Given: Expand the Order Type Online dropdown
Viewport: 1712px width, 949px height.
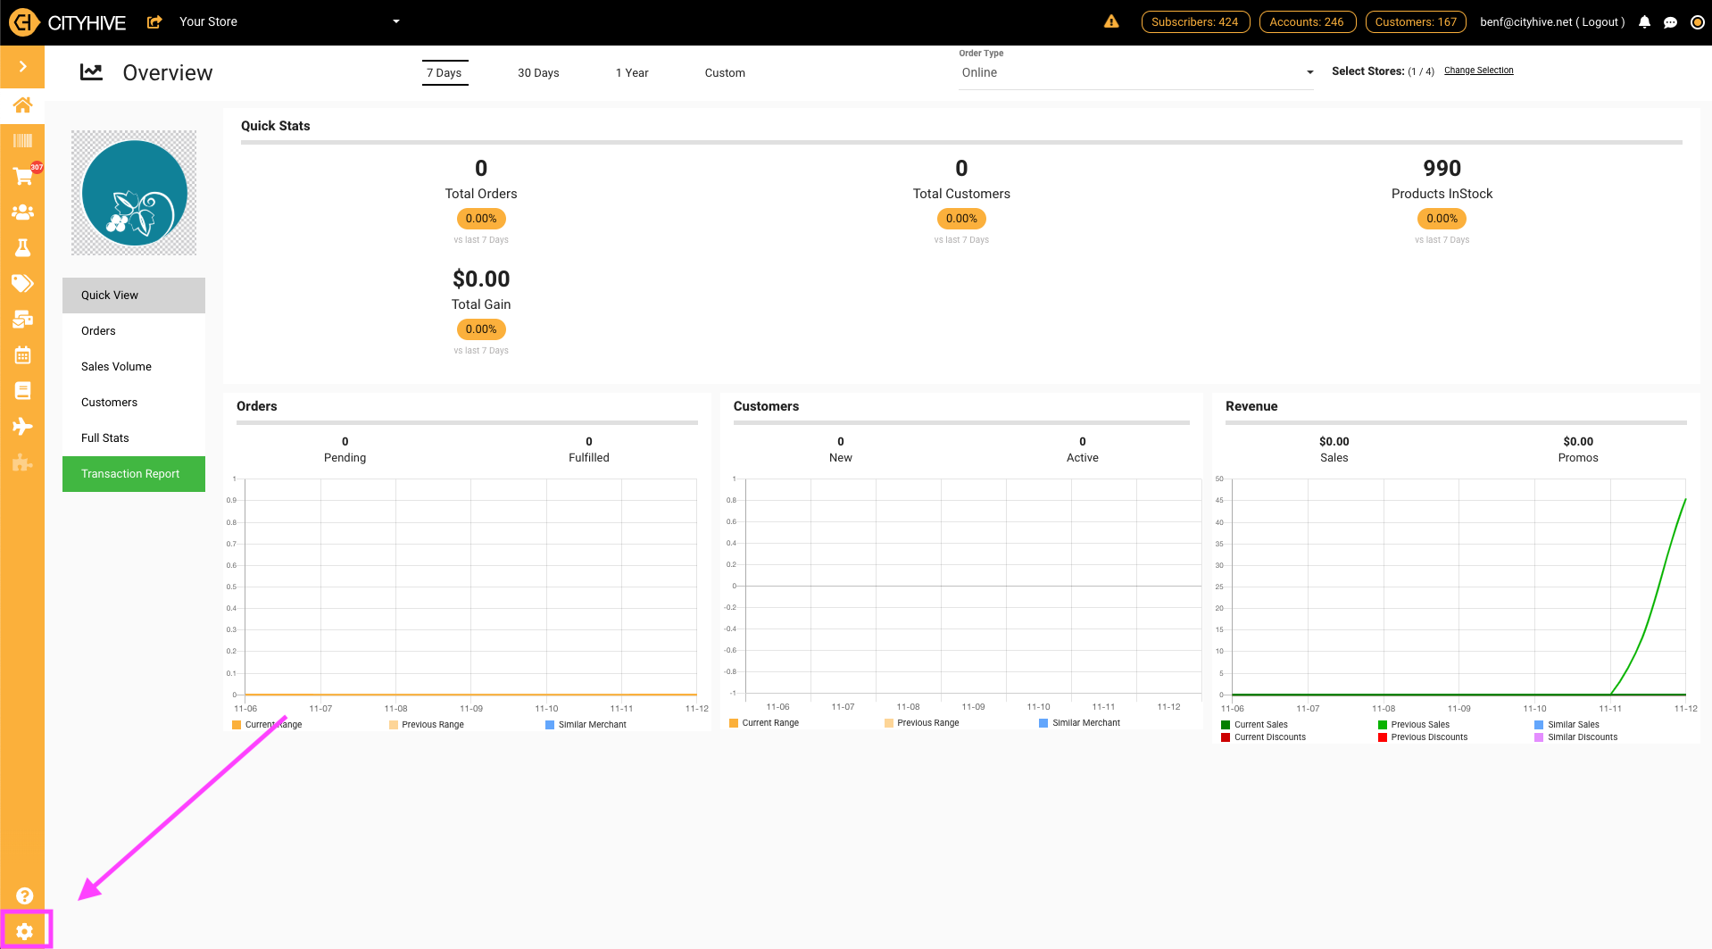Looking at the screenshot, I should coord(1136,72).
